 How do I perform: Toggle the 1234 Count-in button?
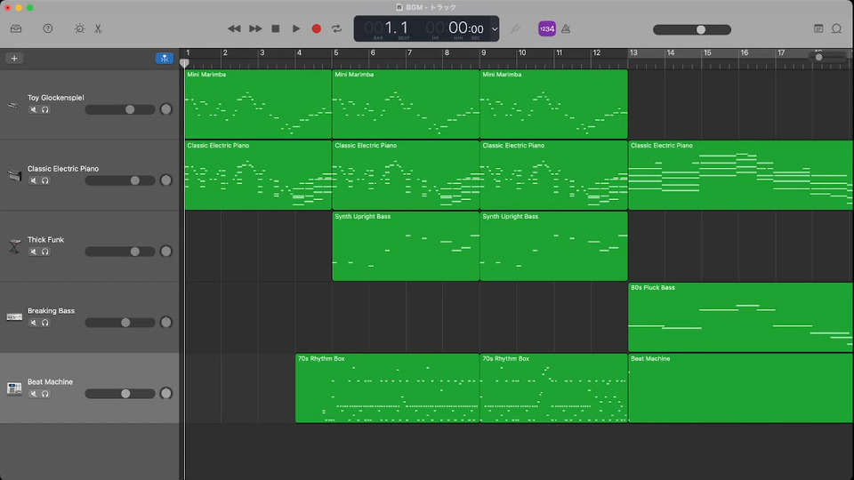[x=547, y=28]
